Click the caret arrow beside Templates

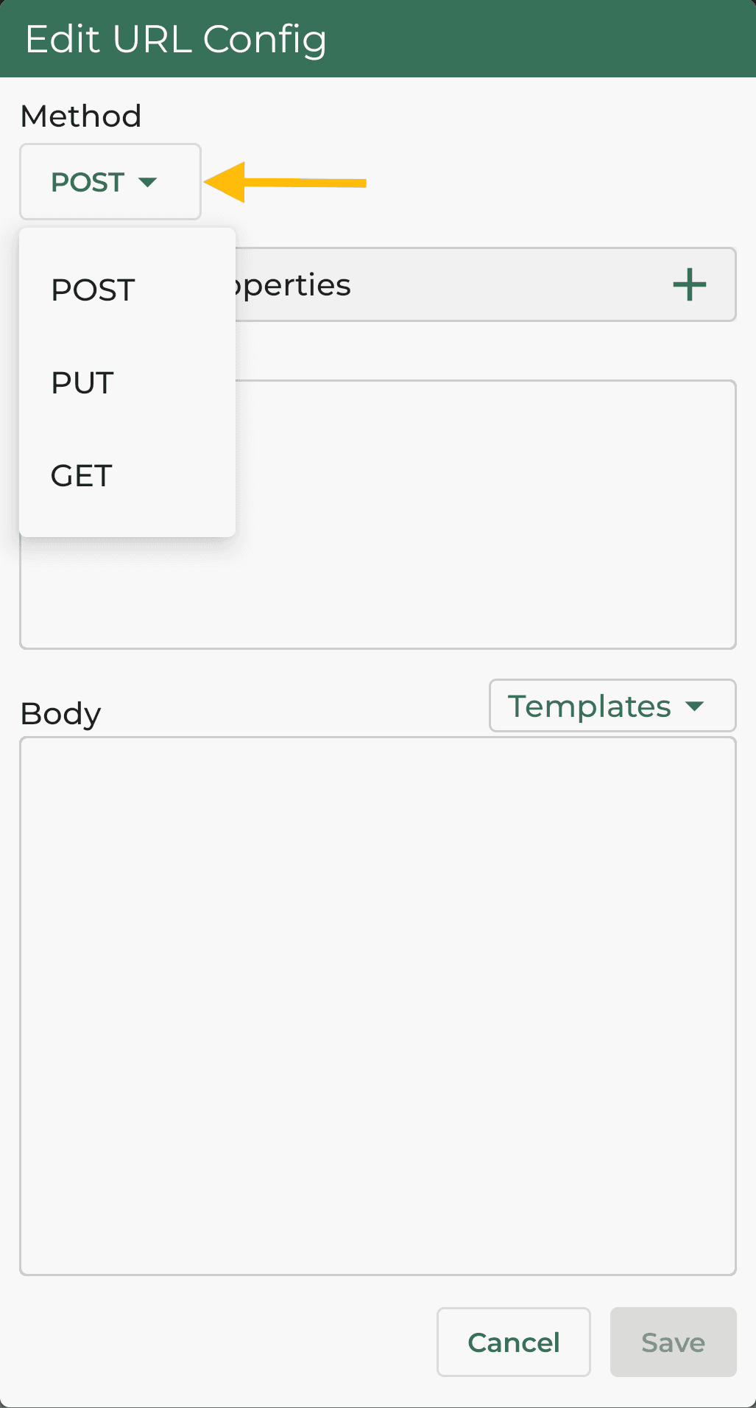[694, 707]
